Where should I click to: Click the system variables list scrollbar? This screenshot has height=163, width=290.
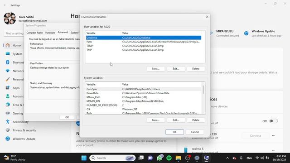click(203, 90)
